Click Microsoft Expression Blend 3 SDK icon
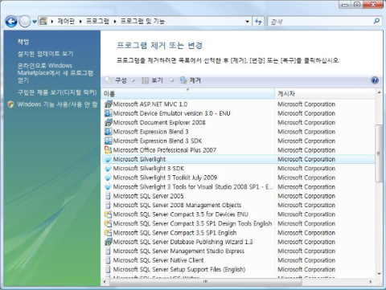386x290 pixels. point(108,141)
